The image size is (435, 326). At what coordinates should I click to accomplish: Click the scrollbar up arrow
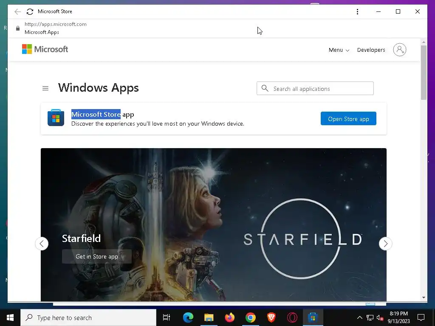click(x=424, y=42)
